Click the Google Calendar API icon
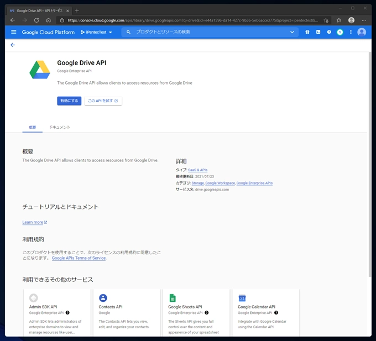This screenshot has height=341, width=376. click(x=242, y=298)
